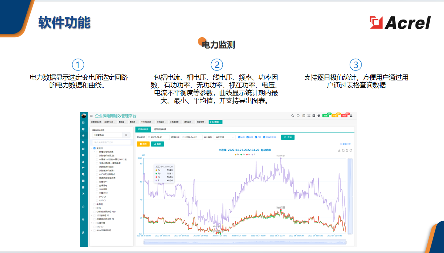Click the refresh icon in the top header
This screenshot has width=444, height=253.
(298, 116)
